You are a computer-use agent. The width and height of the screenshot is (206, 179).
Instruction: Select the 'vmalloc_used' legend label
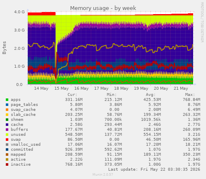pyautogui.click(x=26, y=145)
